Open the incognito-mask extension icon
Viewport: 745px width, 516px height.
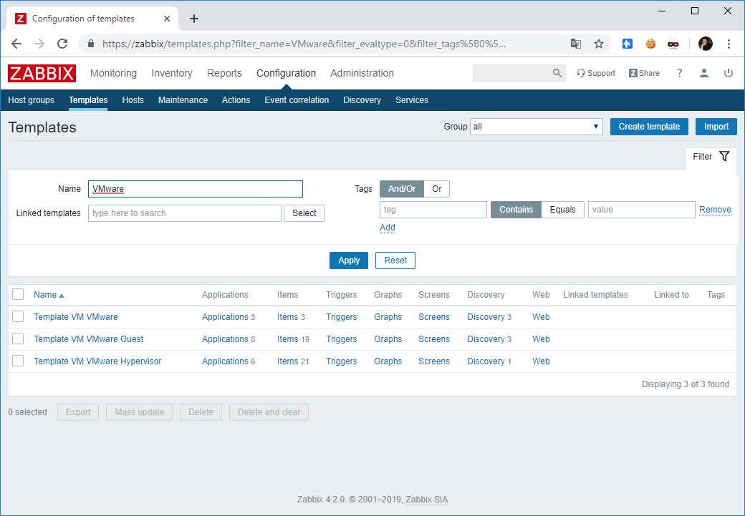(673, 44)
